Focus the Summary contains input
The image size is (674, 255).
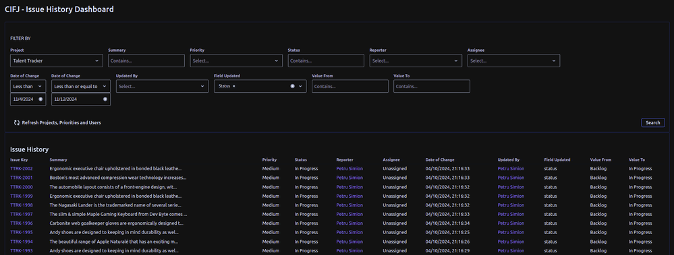click(146, 61)
